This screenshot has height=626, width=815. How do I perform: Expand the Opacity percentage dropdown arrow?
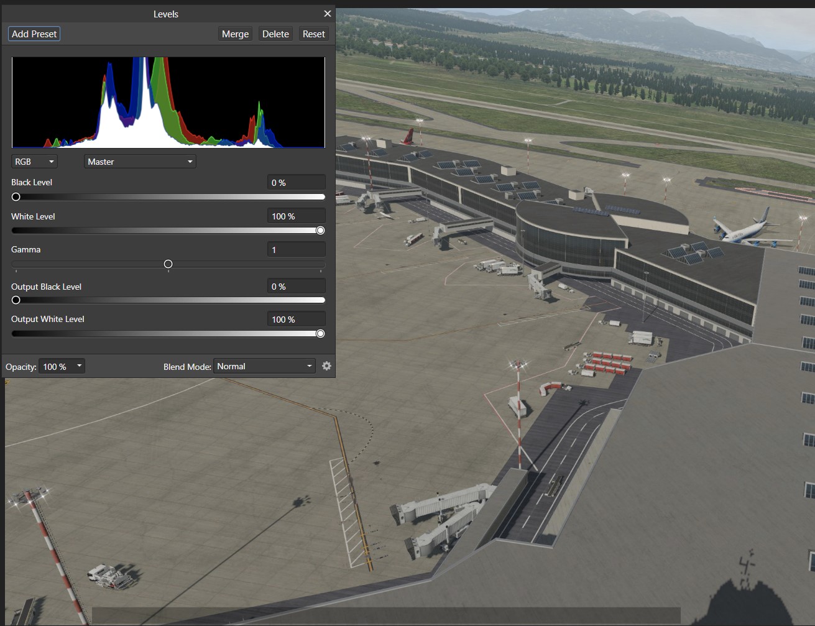pyautogui.click(x=79, y=366)
